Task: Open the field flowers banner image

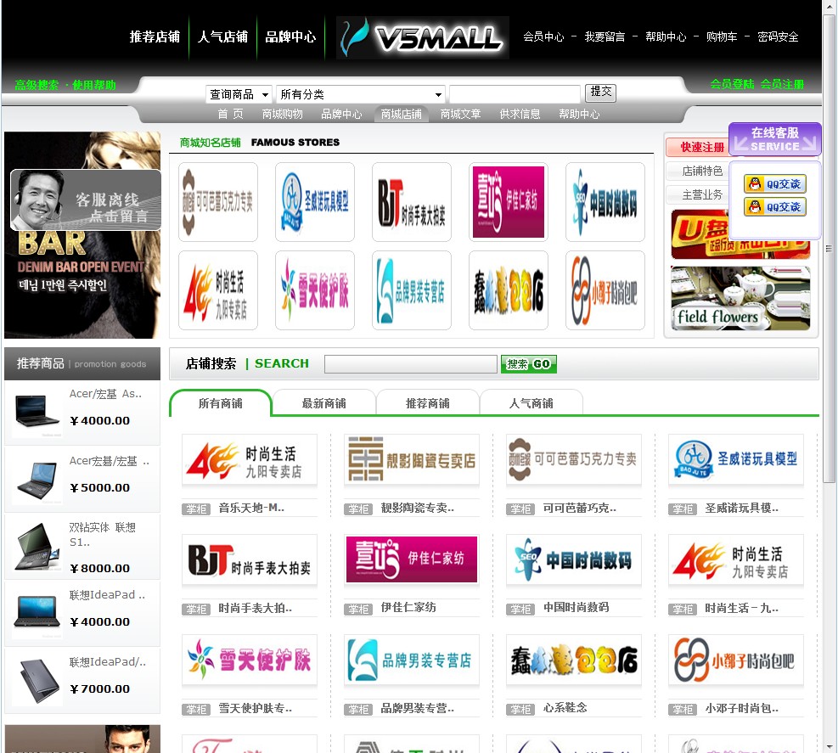Action: (x=740, y=298)
